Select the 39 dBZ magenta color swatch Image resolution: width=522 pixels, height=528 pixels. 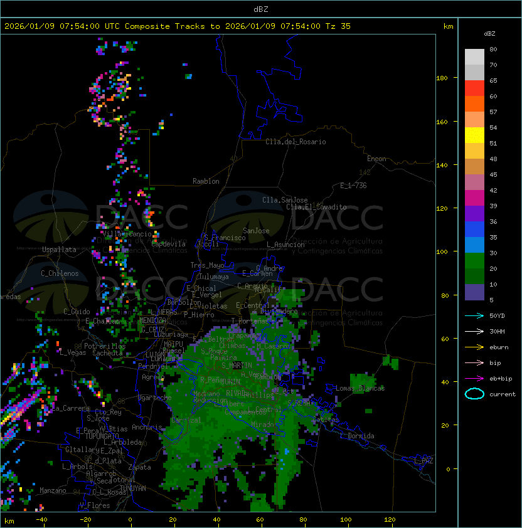pyautogui.click(x=474, y=198)
